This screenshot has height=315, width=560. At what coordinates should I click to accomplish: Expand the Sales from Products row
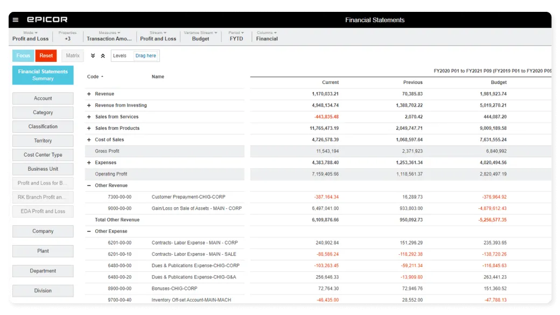[x=89, y=128]
